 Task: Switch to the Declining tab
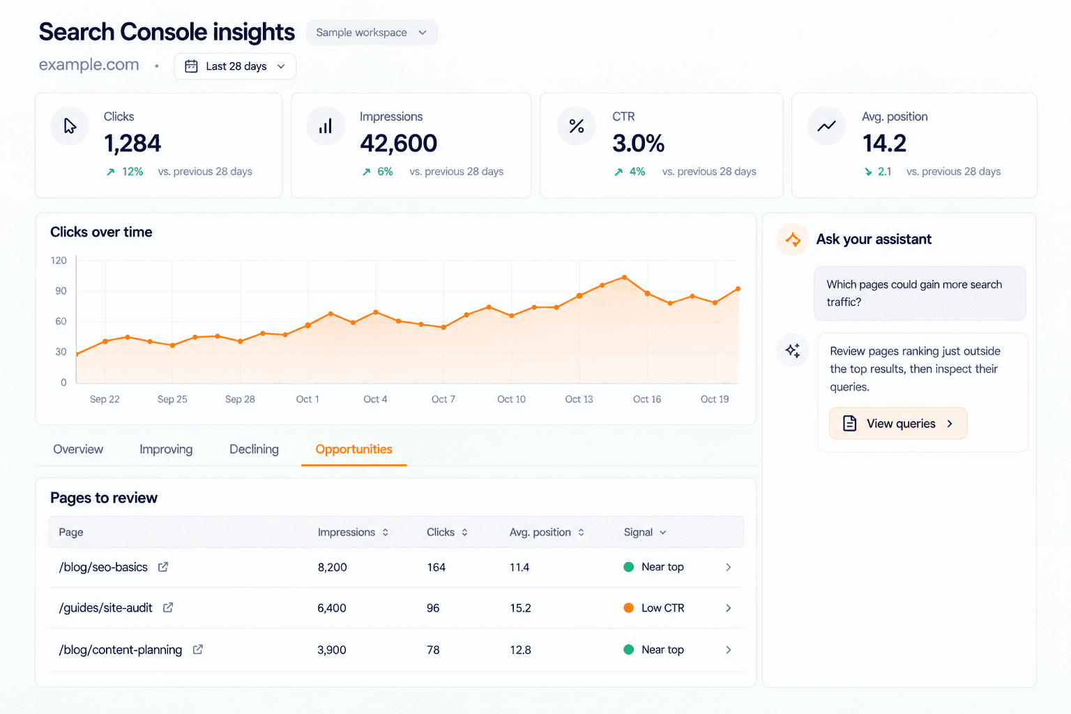(254, 450)
